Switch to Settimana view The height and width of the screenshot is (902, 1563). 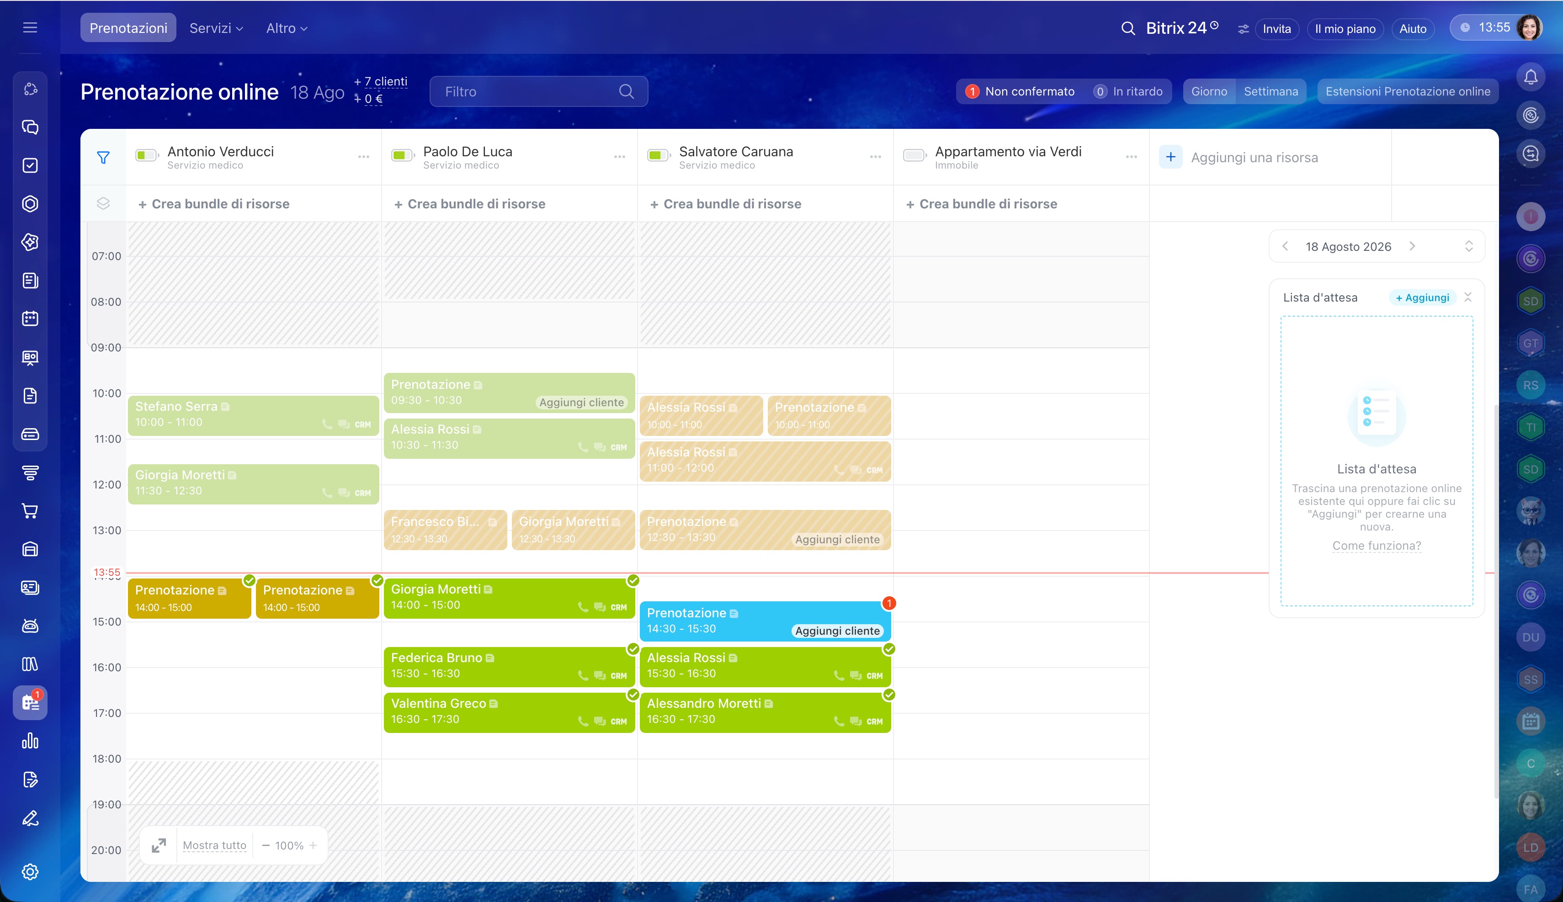coord(1271,92)
